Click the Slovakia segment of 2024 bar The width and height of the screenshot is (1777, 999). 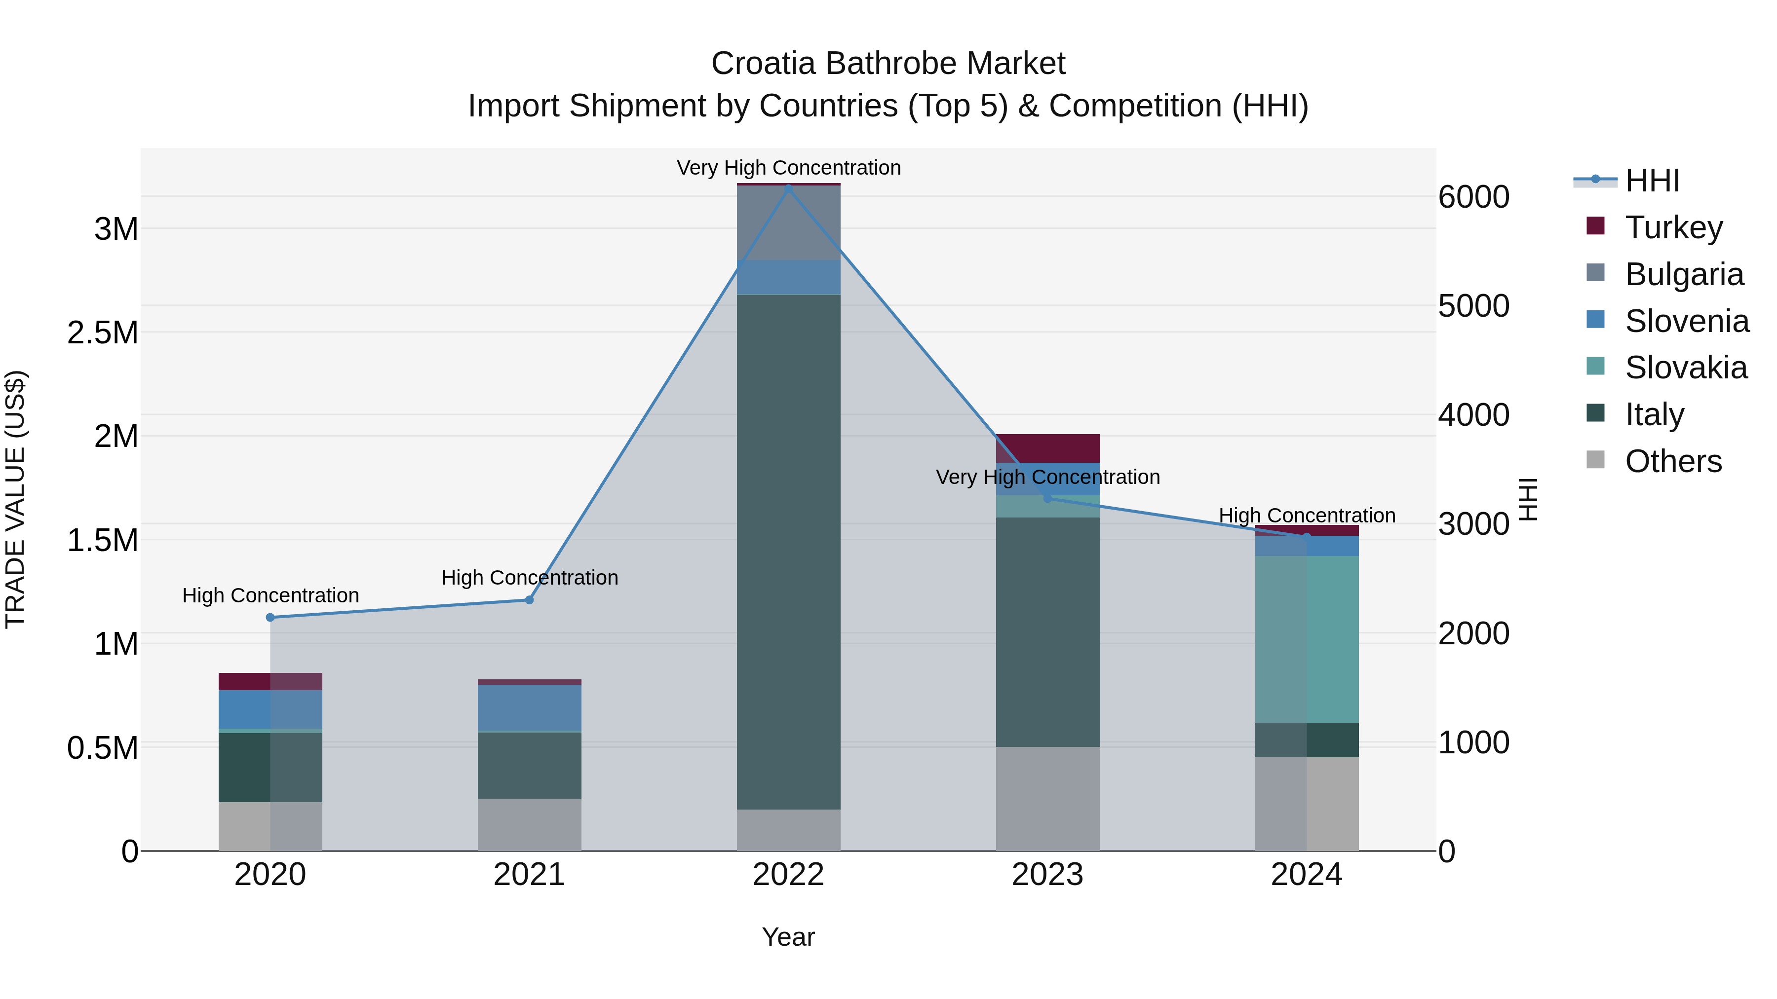[x=1307, y=639]
